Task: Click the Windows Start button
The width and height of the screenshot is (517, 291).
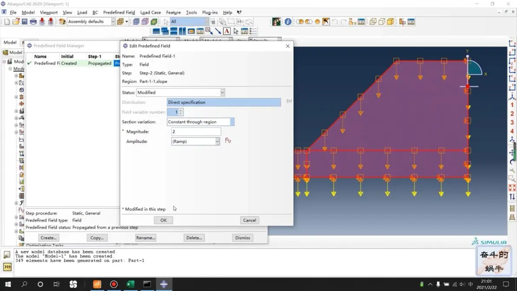Action: coord(8,284)
